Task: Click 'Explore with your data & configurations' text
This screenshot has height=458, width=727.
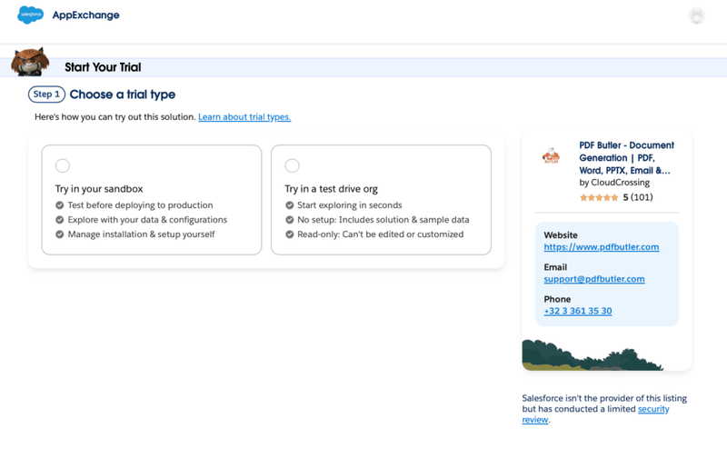Action: [x=147, y=220]
